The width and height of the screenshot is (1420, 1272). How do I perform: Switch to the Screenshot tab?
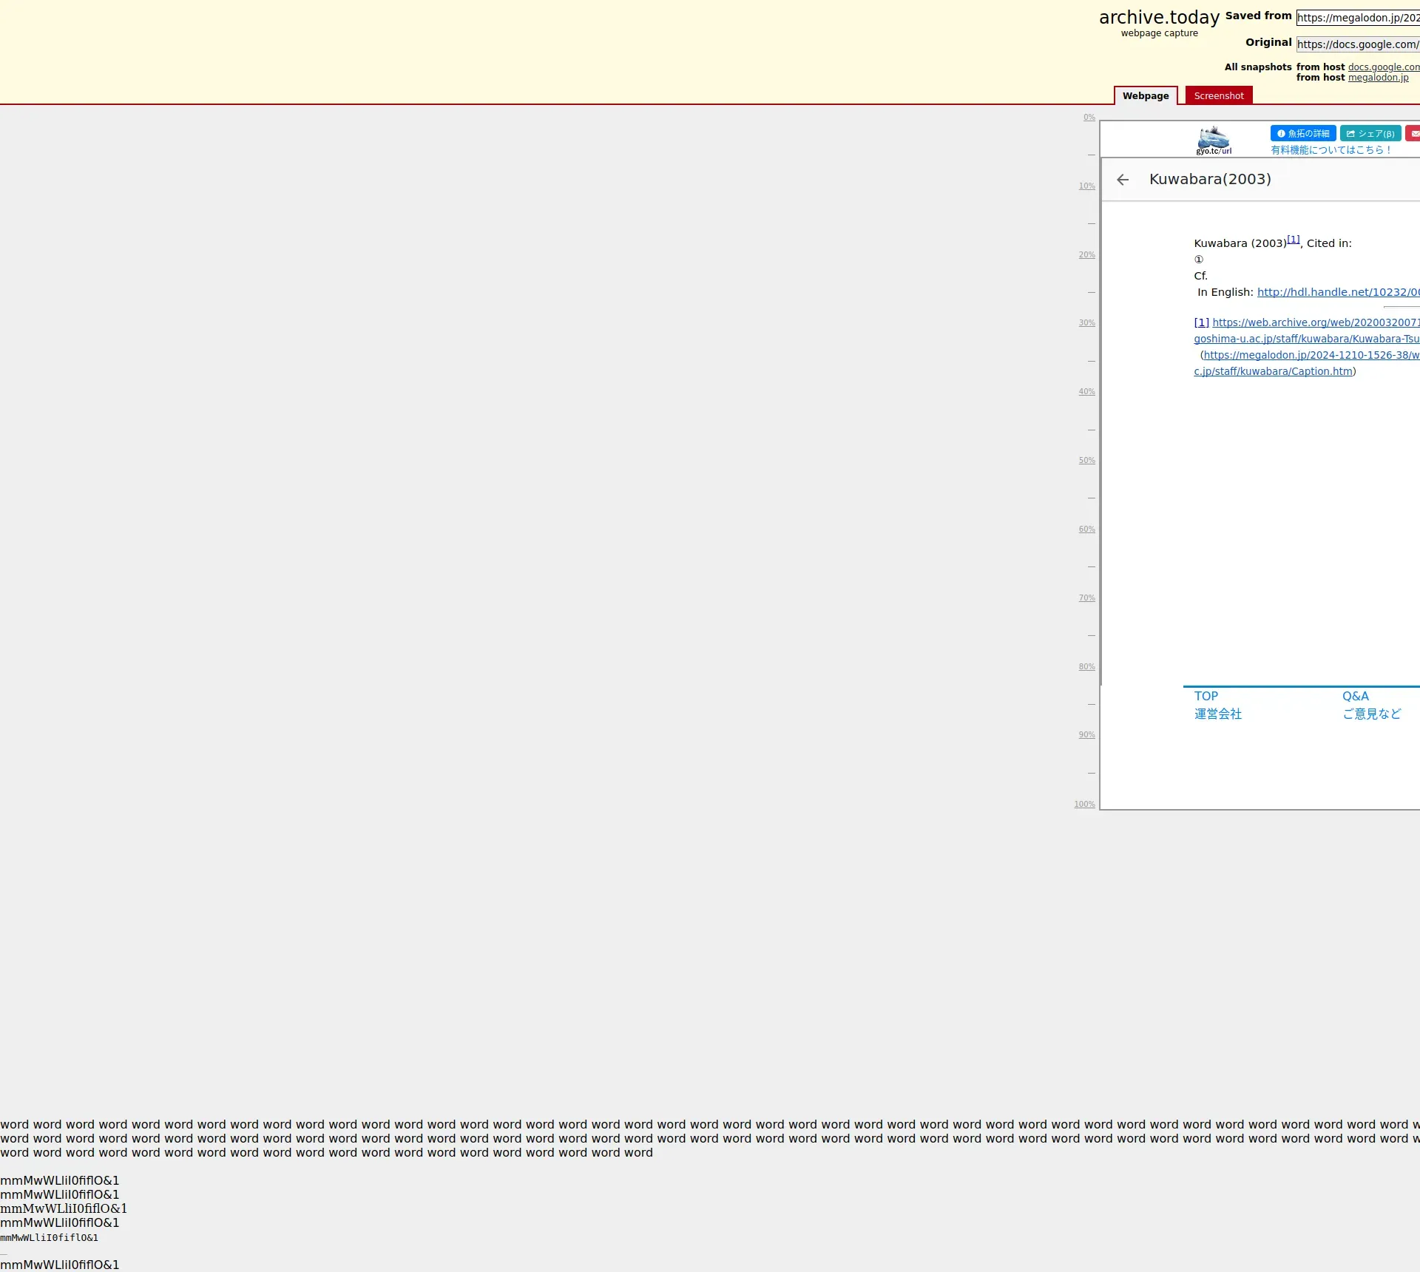tap(1219, 96)
